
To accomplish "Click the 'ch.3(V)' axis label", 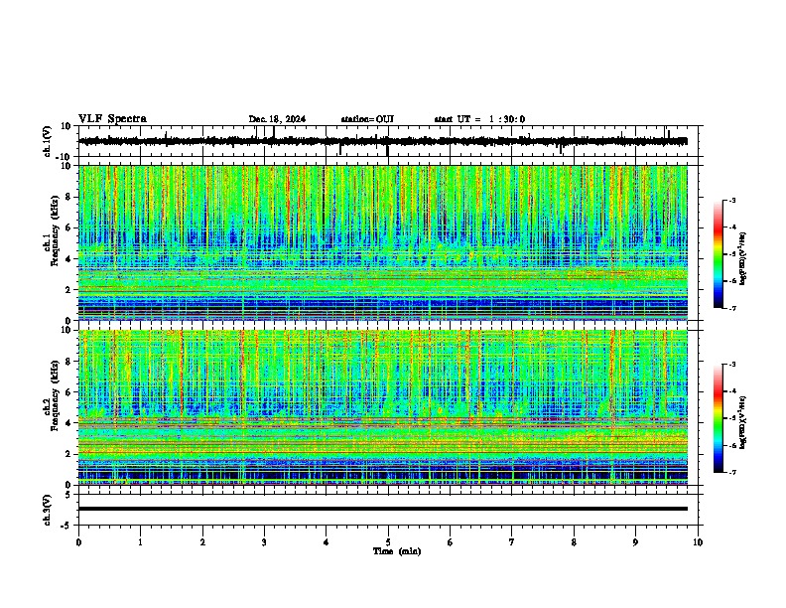I will pos(48,511).
